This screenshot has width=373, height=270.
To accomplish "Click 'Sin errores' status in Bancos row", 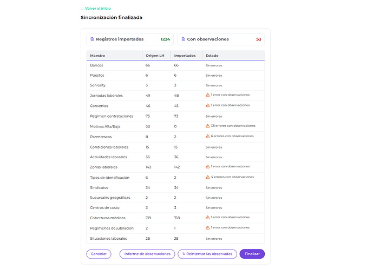I will coord(214,65).
